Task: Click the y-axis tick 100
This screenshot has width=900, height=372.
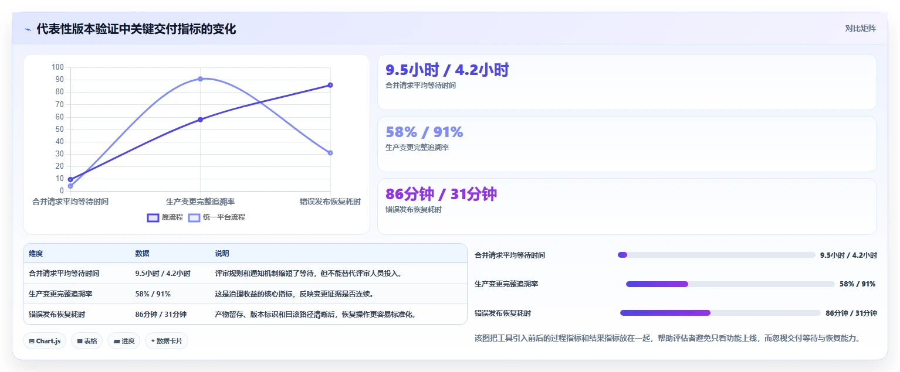Action: [x=57, y=67]
